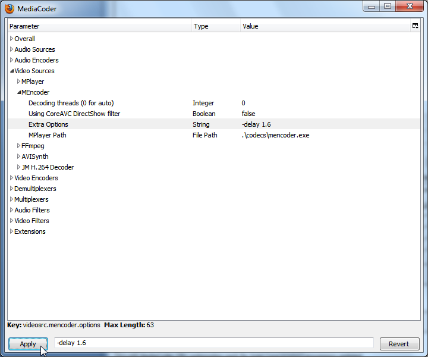The width and height of the screenshot is (428, 357).
Task: Close the MediaCoder window
Action: click(x=410, y=7)
